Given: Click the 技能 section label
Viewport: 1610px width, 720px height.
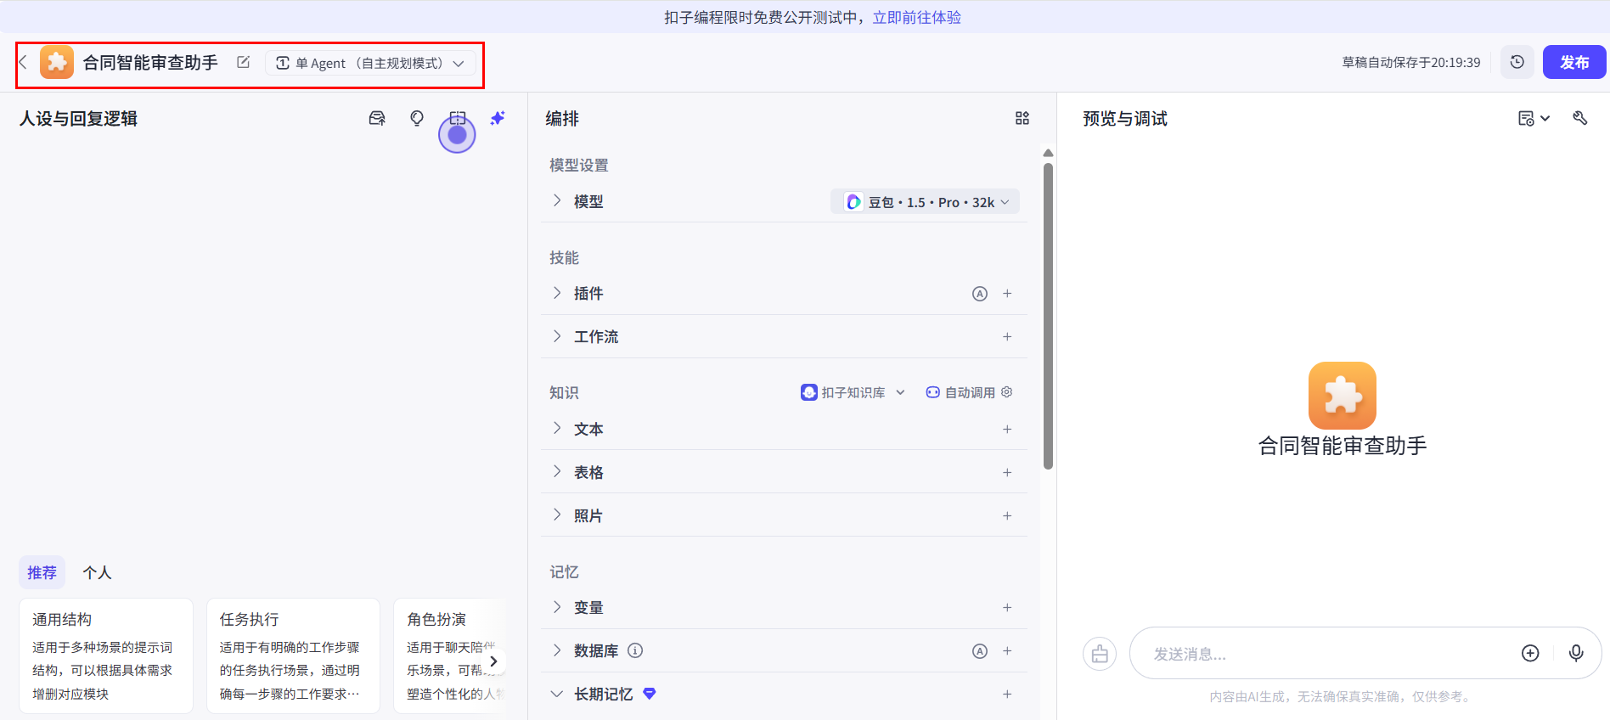Looking at the screenshot, I should click(564, 257).
